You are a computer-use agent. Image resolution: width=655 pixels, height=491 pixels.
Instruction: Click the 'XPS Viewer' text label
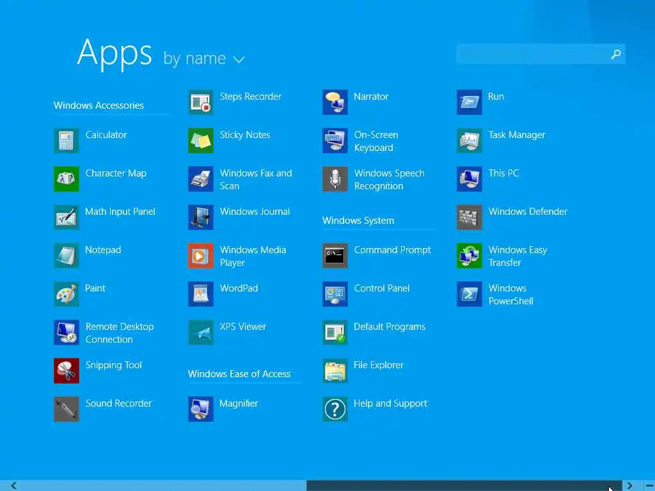pos(243,327)
